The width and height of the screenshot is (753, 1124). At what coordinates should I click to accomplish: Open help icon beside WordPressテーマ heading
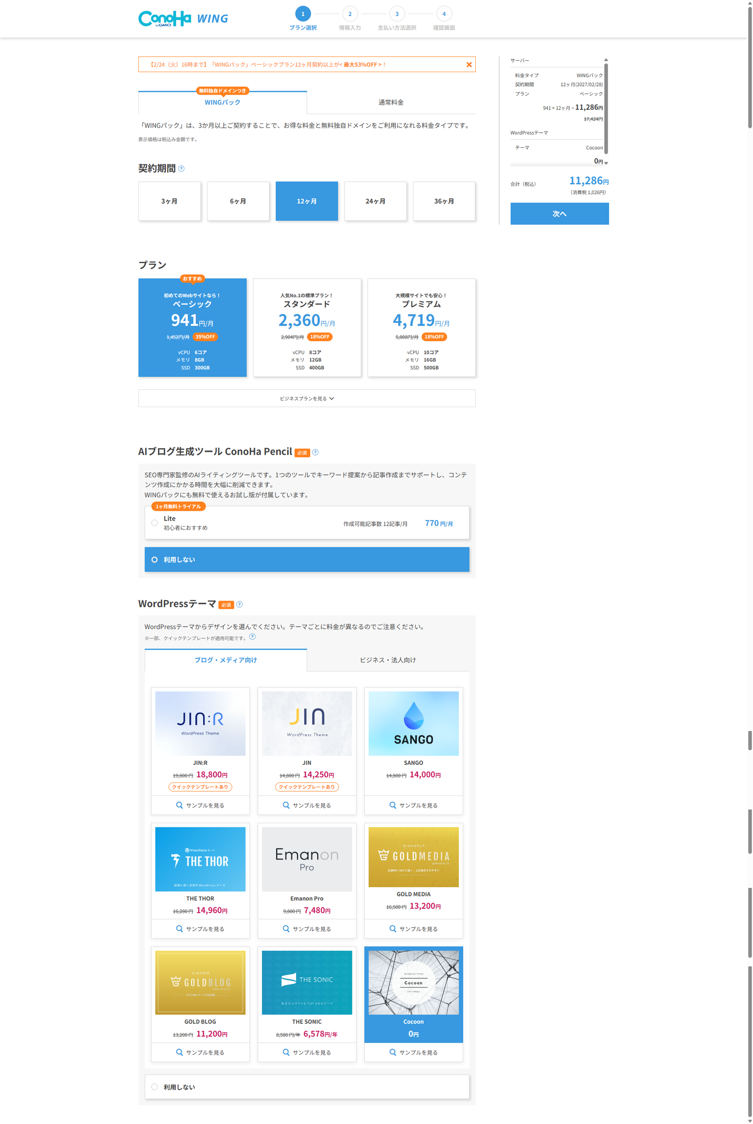[x=240, y=604]
